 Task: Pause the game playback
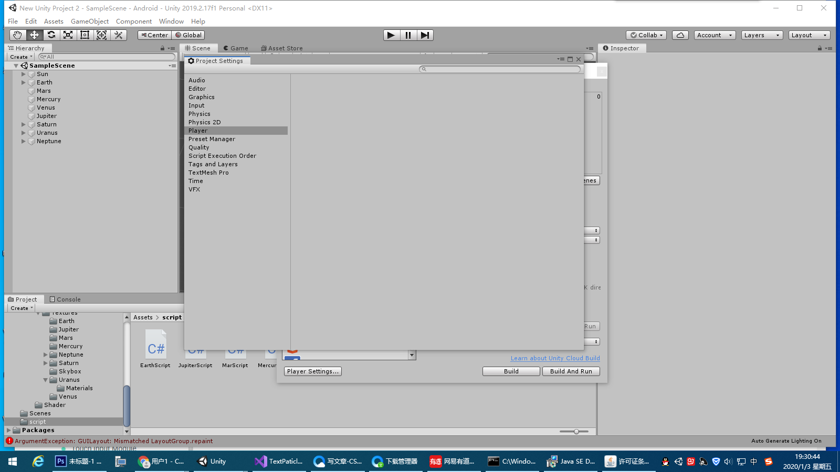pos(408,35)
